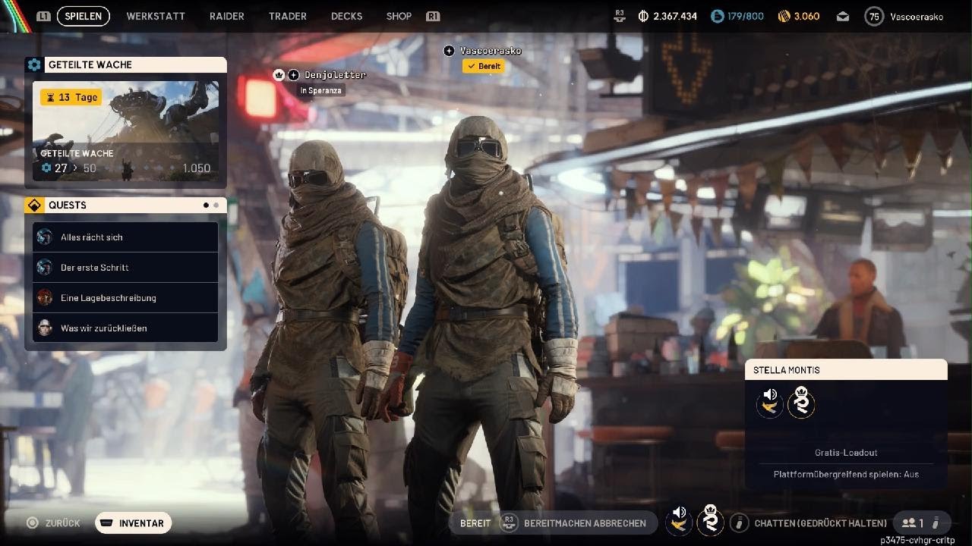Click the gold token icon beside 3.060
Viewport: 972px width, 546px height.
[x=784, y=16]
